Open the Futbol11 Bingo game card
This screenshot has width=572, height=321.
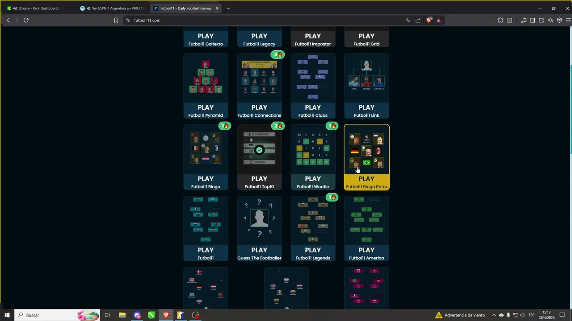click(x=206, y=157)
